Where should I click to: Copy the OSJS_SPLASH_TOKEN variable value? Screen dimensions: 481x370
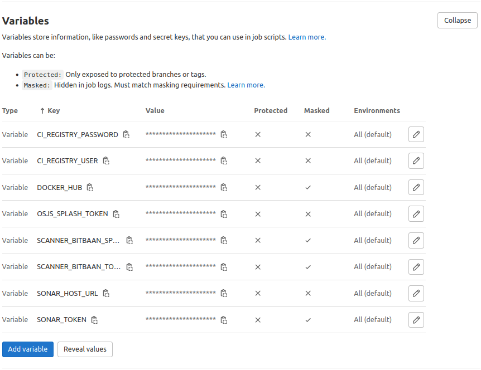[224, 214]
